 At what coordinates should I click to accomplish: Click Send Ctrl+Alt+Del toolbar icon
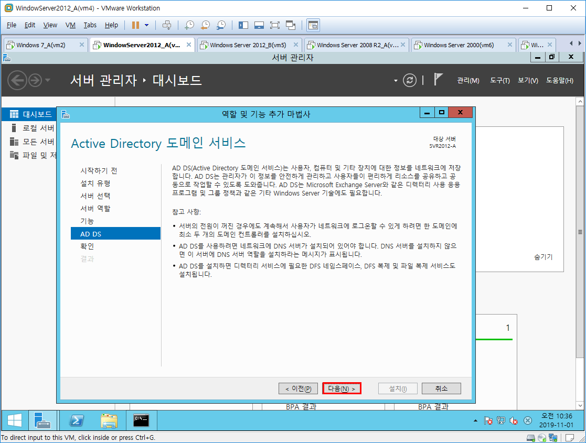(x=167, y=25)
